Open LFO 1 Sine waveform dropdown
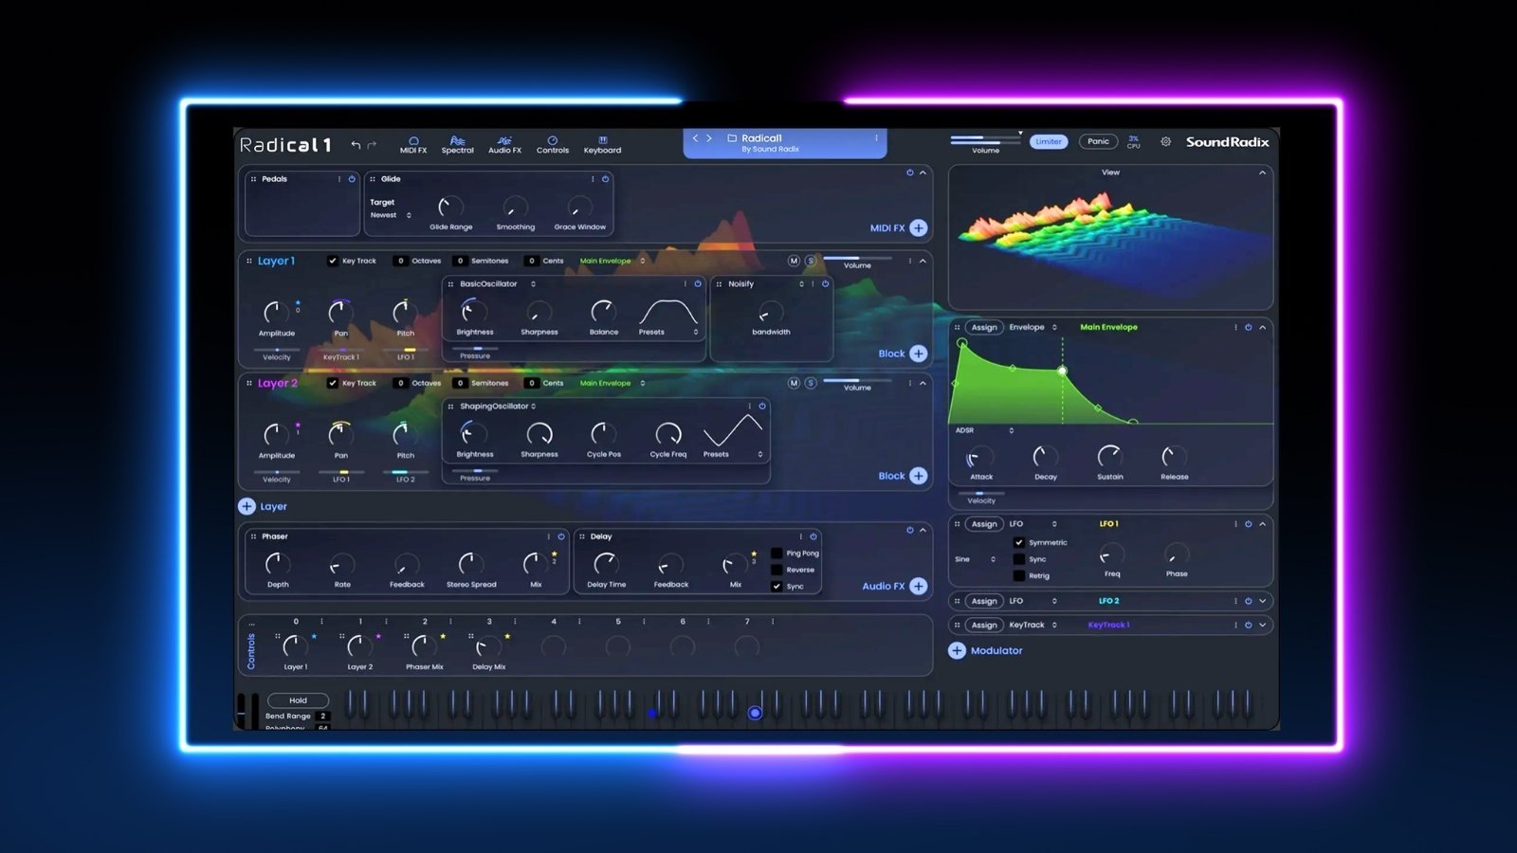The image size is (1517, 853). [975, 559]
